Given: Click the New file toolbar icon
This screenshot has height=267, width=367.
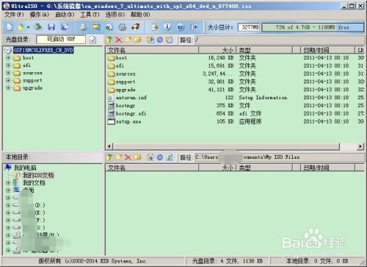Looking at the screenshot, I should point(10,27).
